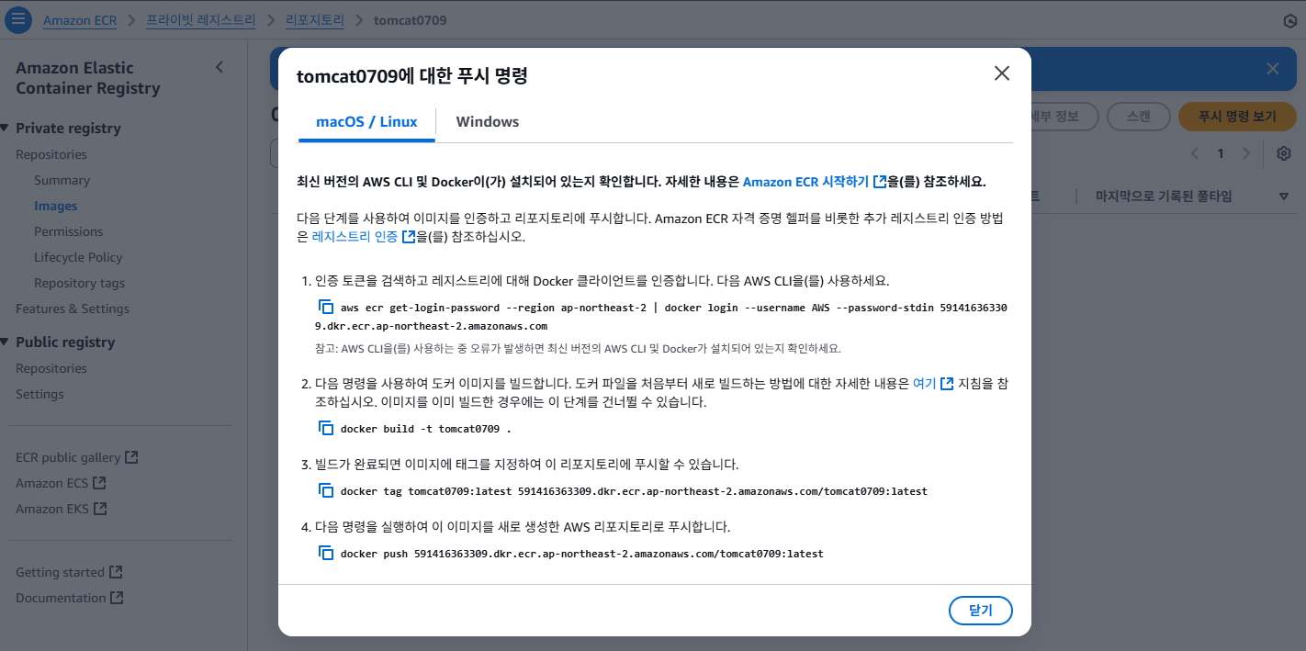Copy the docker build command
Screen dimensions: 1306x651
326,428
